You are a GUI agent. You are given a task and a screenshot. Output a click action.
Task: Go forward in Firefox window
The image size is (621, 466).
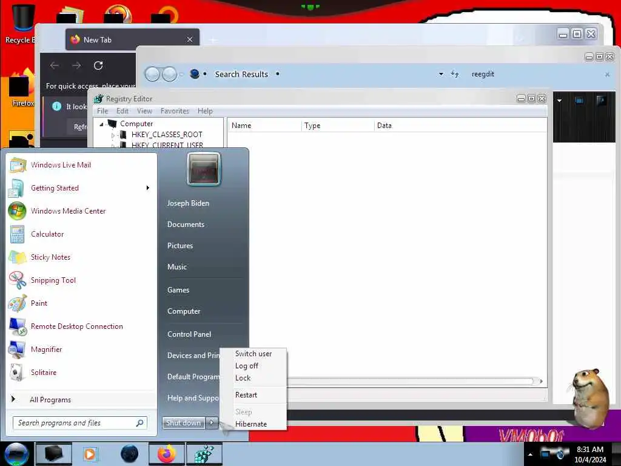(76, 66)
